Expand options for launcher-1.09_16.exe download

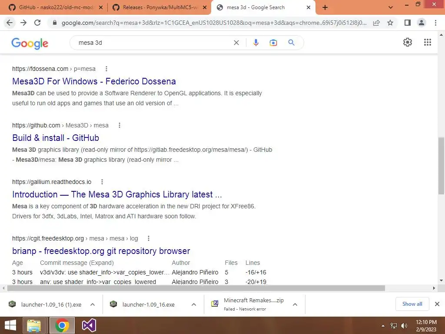(193, 304)
